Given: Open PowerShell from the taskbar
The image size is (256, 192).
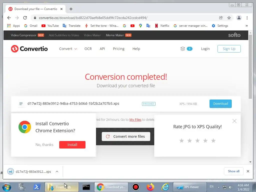Looking at the screenshot, I should [x=37, y=187].
